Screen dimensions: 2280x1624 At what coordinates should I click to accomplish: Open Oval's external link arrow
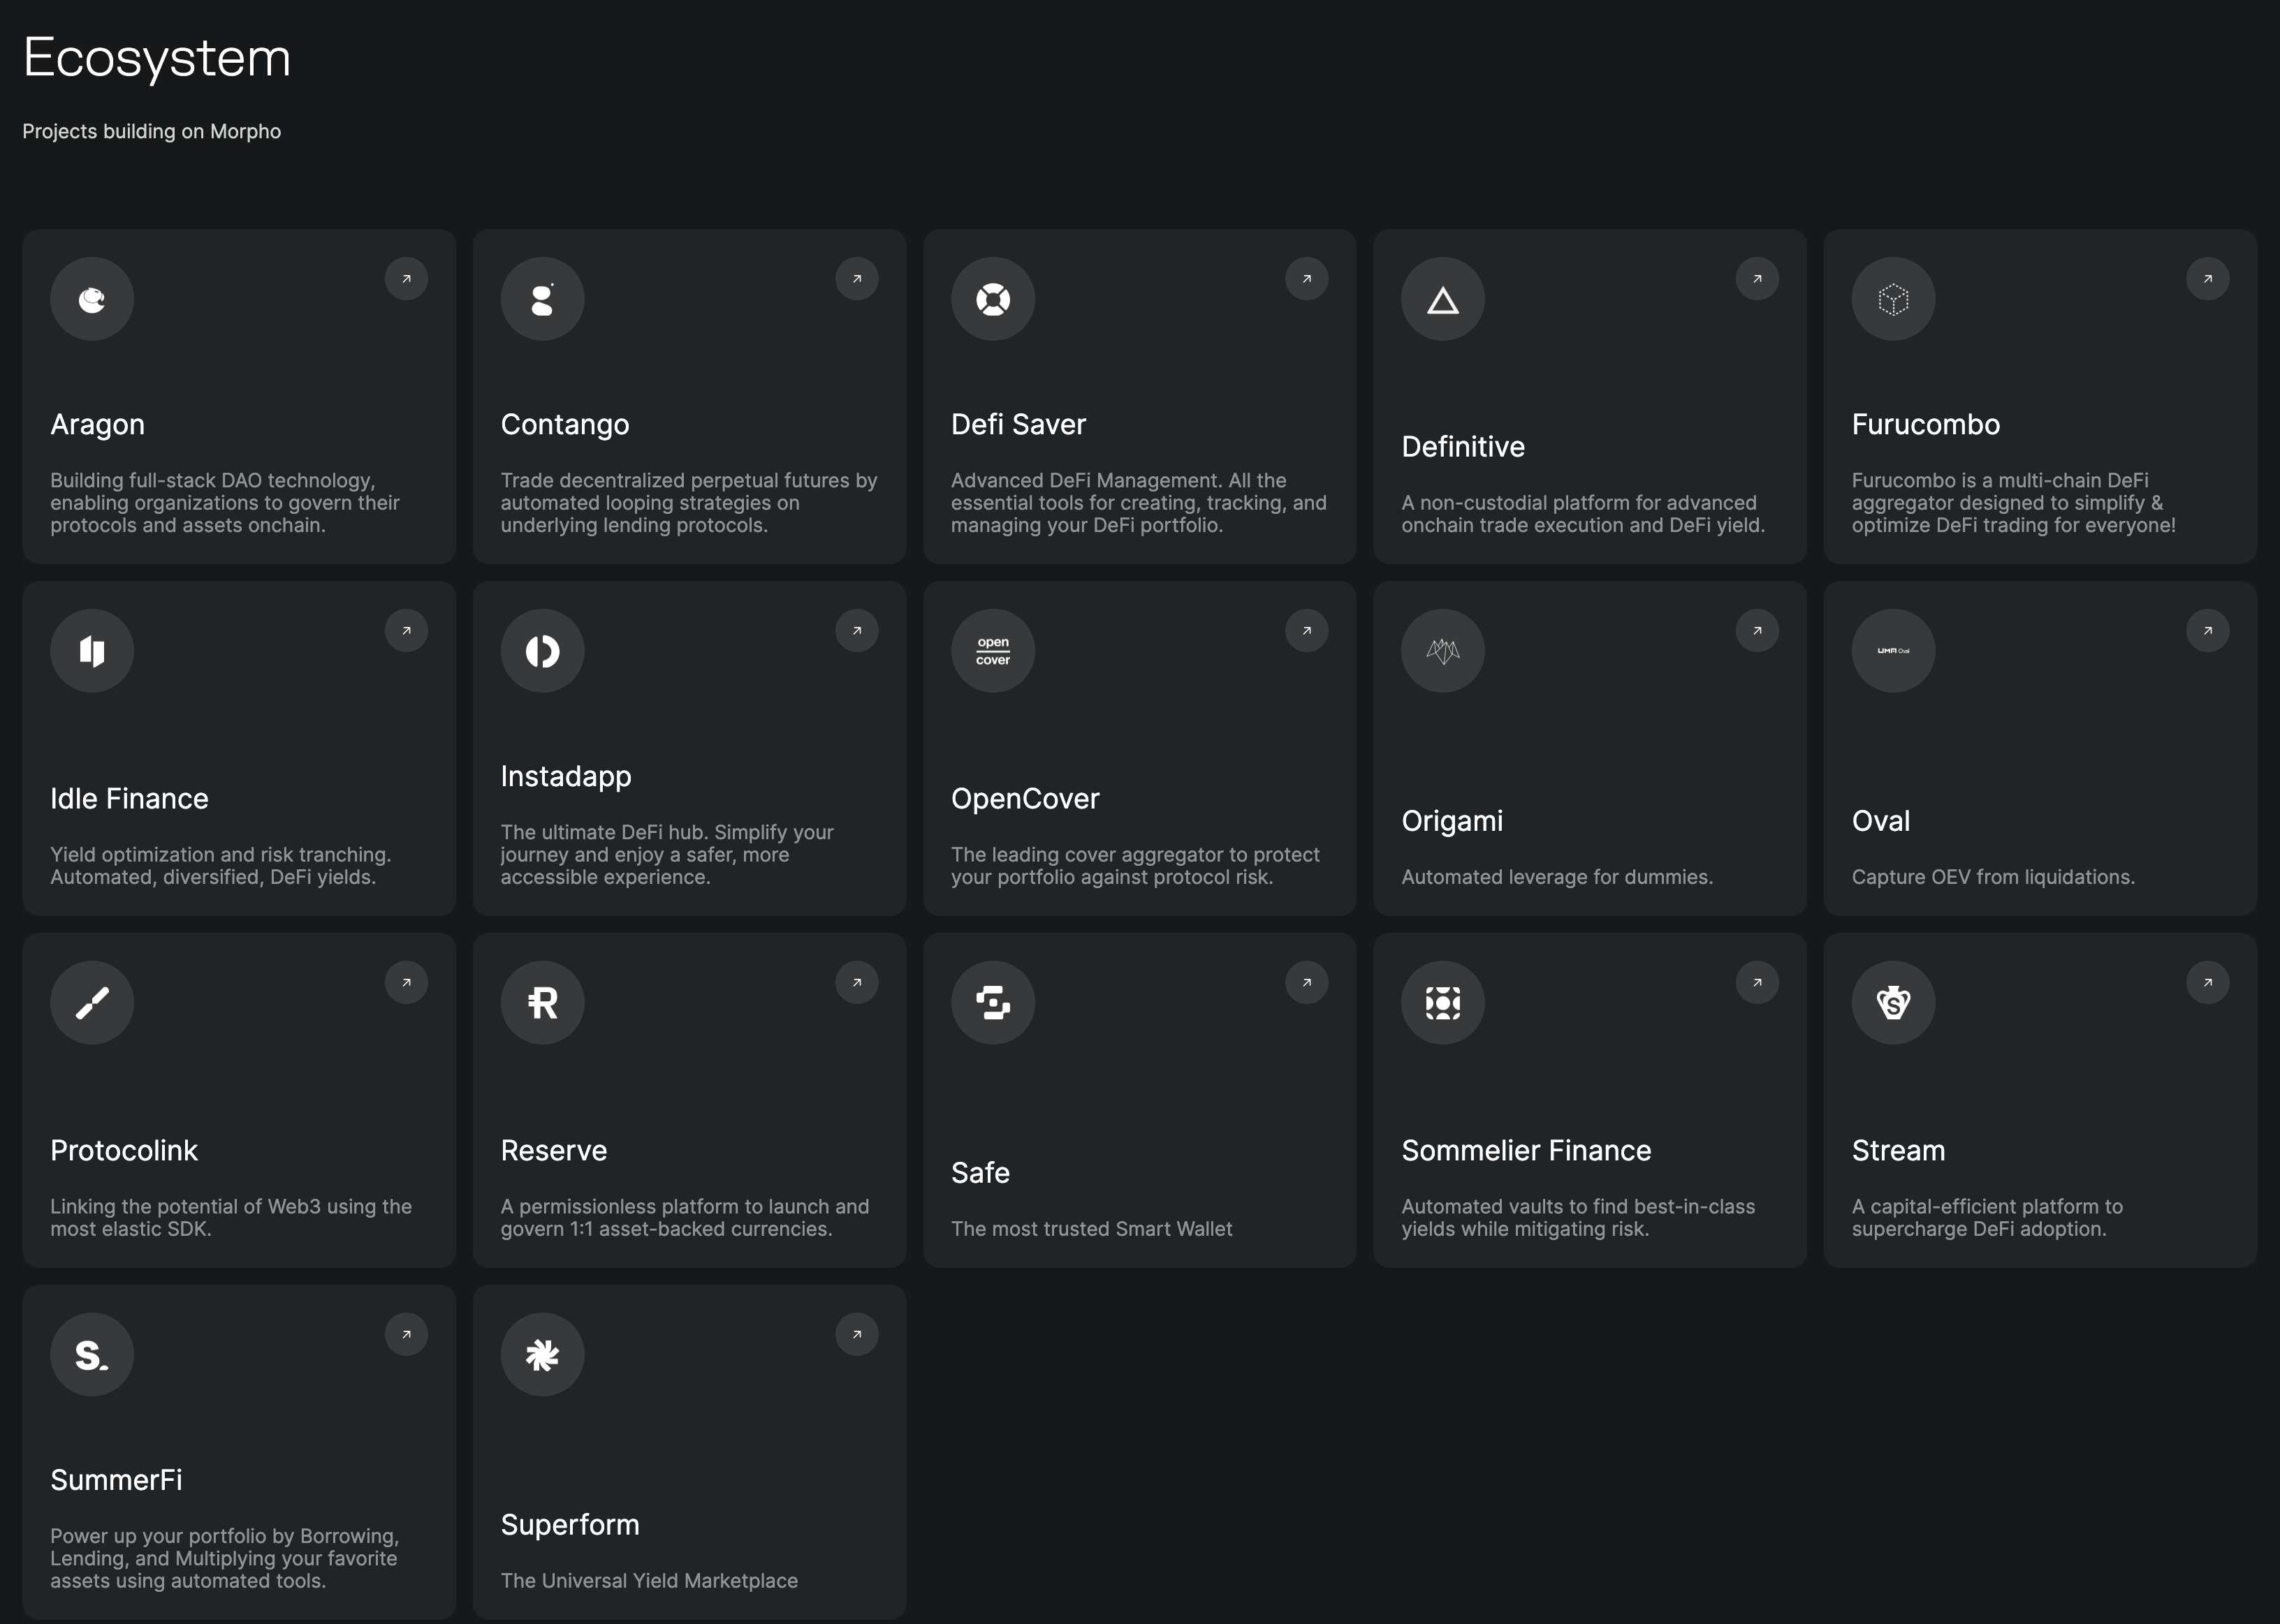[x=2207, y=631]
